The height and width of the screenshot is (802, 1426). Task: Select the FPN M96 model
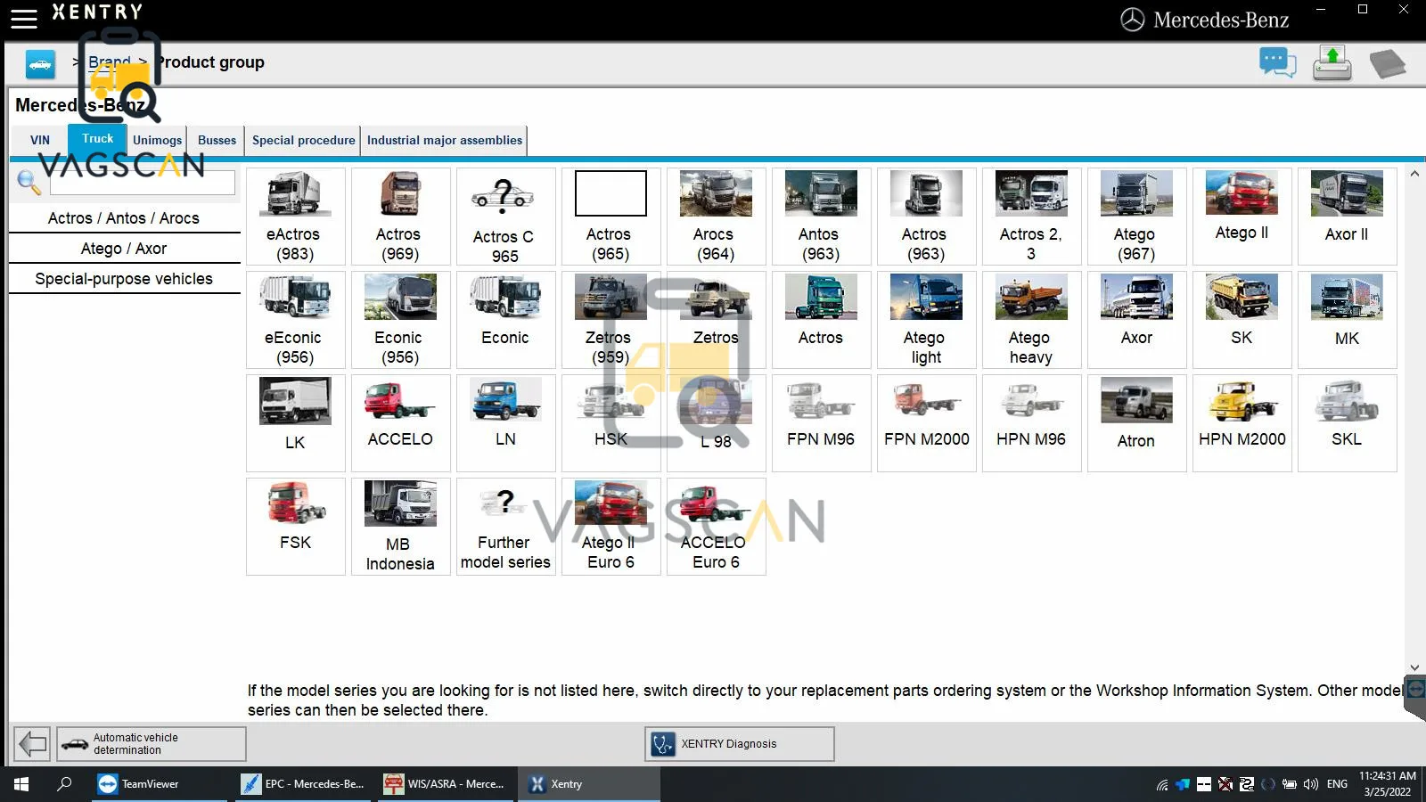[x=821, y=423]
